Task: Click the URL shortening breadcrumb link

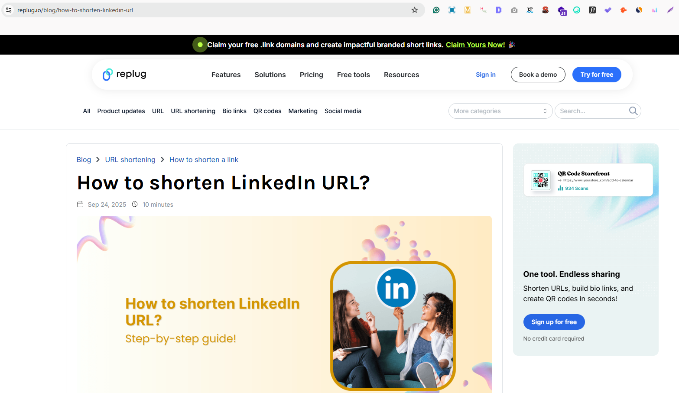Action: pos(130,159)
